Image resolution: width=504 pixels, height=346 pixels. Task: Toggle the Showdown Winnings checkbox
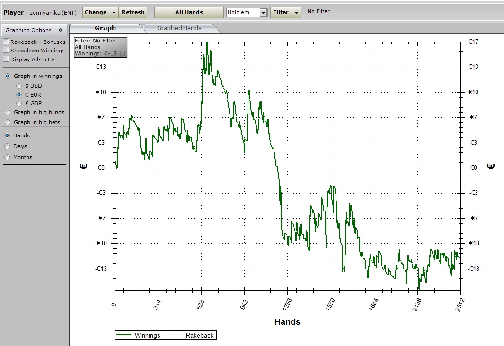click(6, 51)
